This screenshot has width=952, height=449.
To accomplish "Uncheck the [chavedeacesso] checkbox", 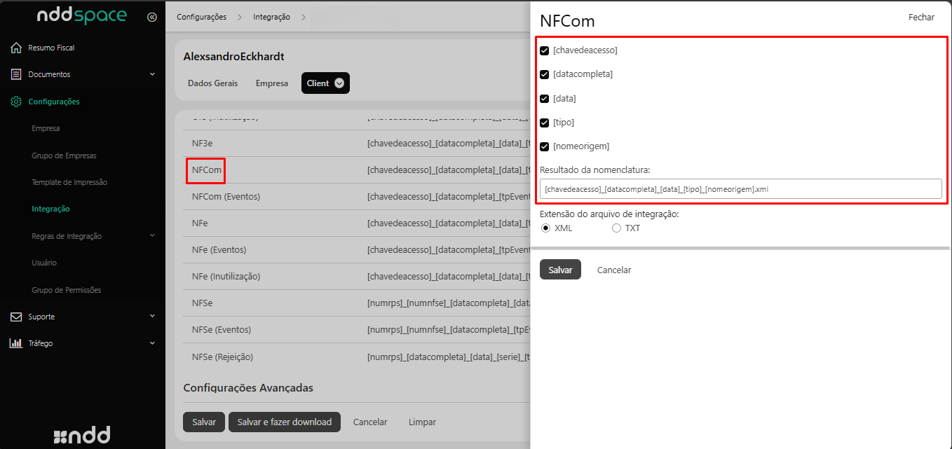I will [544, 50].
